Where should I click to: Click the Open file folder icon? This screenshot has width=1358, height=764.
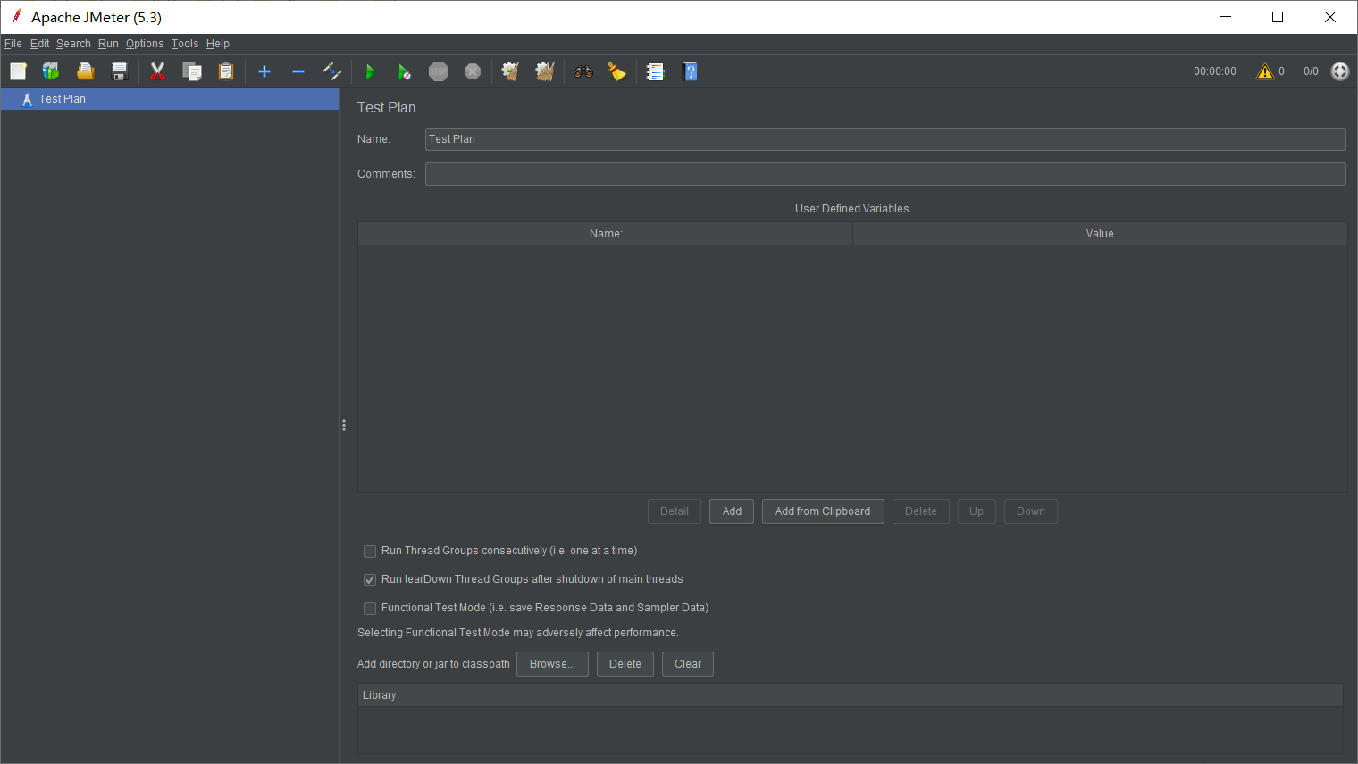click(86, 71)
